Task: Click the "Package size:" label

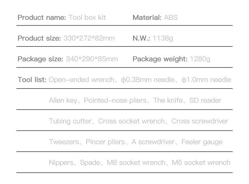Action: pyautogui.click(x=40, y=59)
